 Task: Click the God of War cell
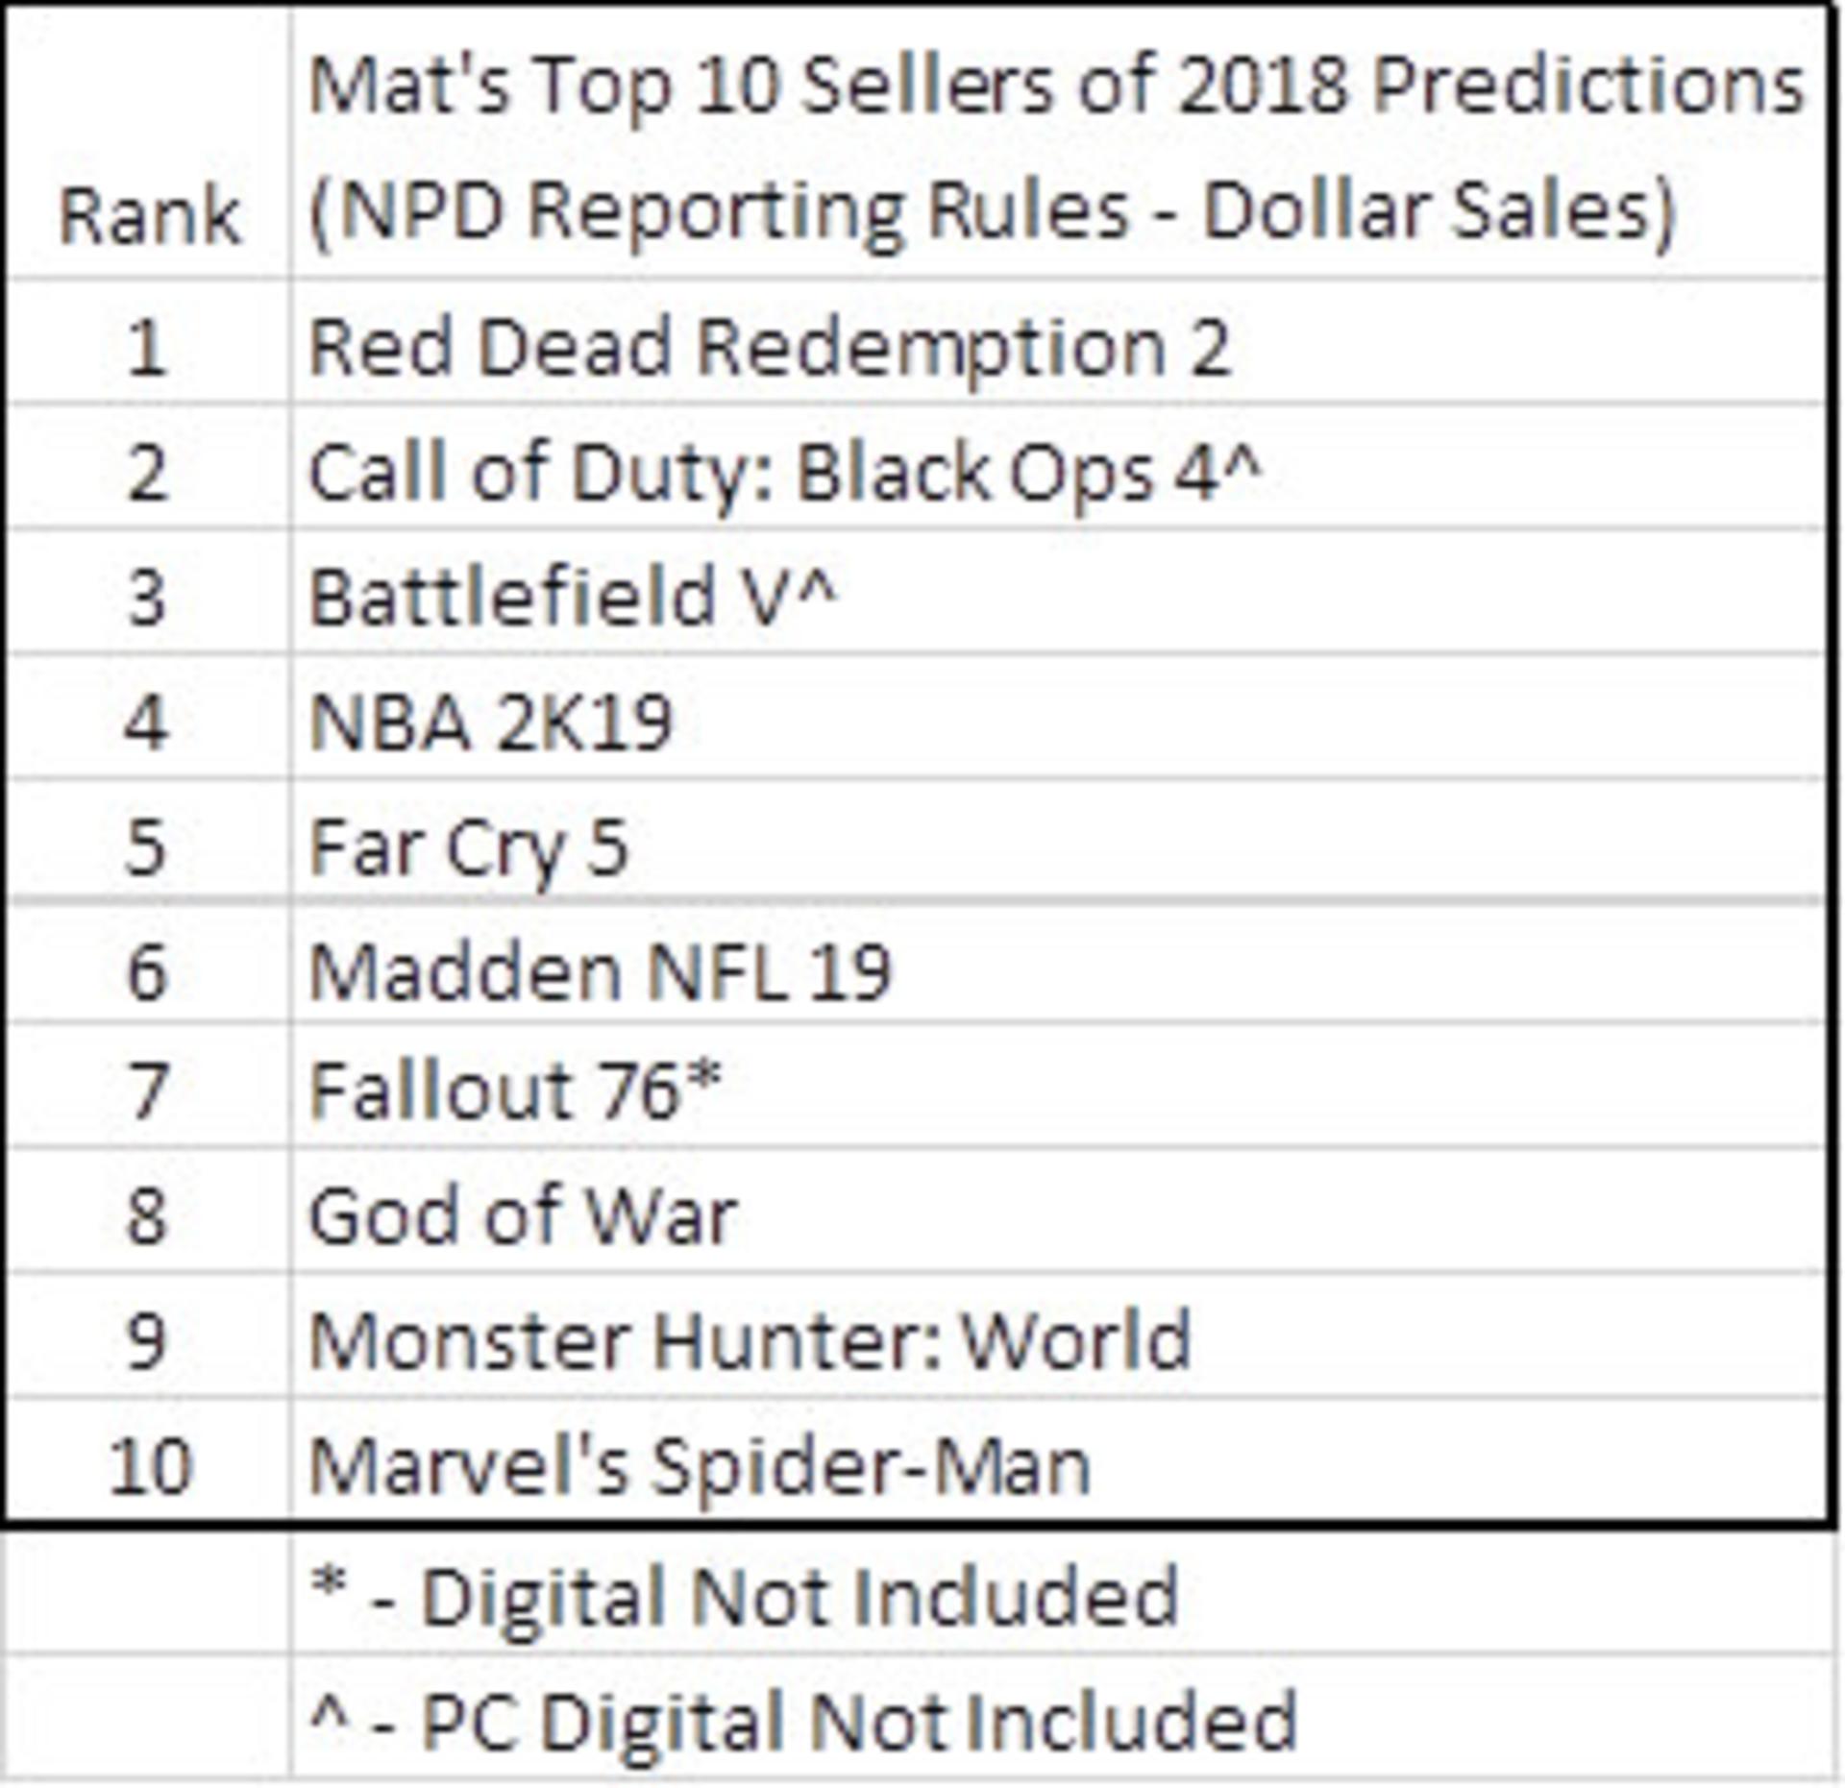[1058, 1209]
